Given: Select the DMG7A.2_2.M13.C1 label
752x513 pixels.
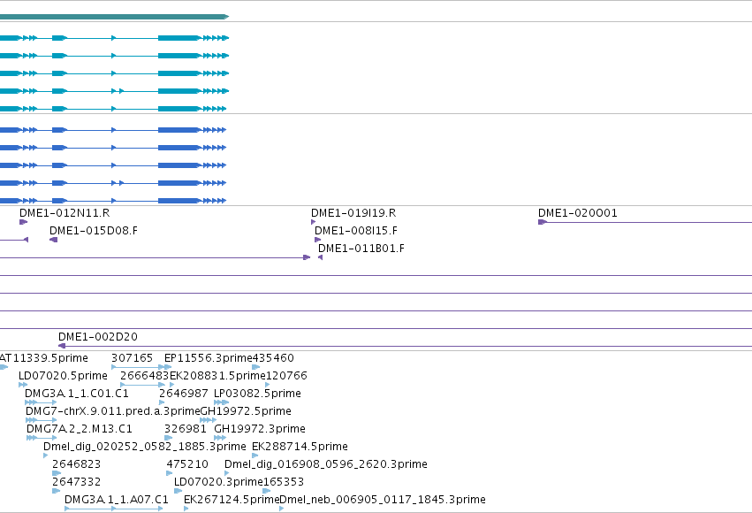Looking at the screenshot, I should pyautogui.click(x=80, y=429).
